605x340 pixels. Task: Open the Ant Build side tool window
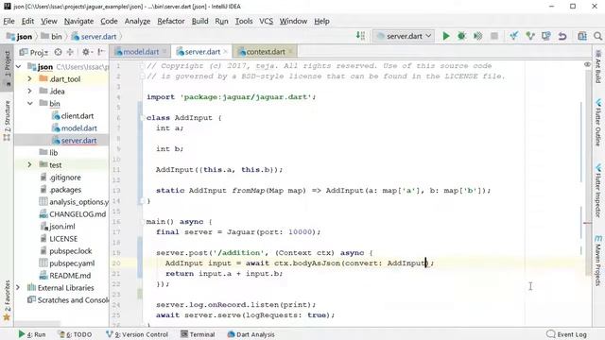(x=598, y=67)
